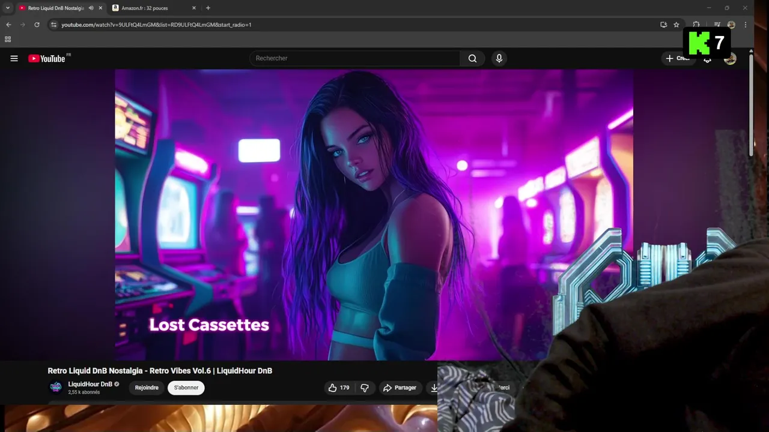Click the youtube.com URL address bar

354,25
